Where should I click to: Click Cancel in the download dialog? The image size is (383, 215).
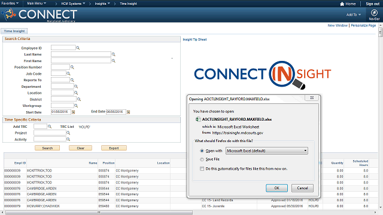pos(302,188)
